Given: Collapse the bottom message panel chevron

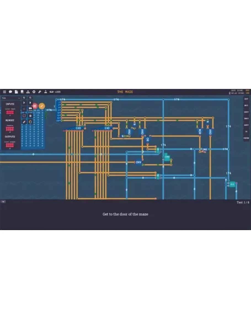Looking at the screenshot, I should pyautogui.click(x=3, y=202).
